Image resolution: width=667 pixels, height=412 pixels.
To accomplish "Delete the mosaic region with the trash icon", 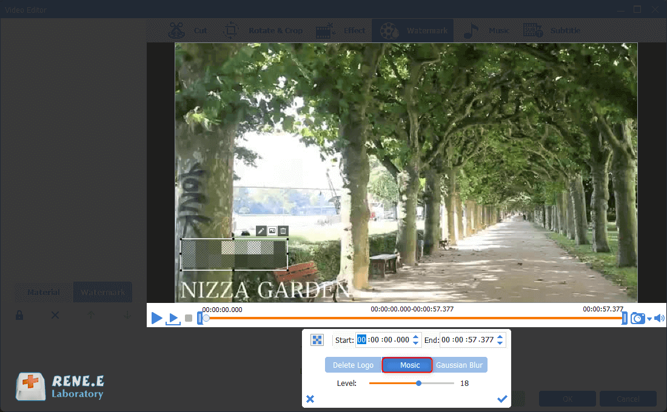I will click(283, 231).
